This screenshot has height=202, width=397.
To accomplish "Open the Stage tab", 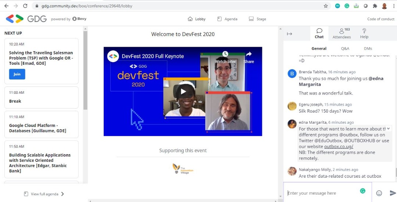I will tap(257, 19).
